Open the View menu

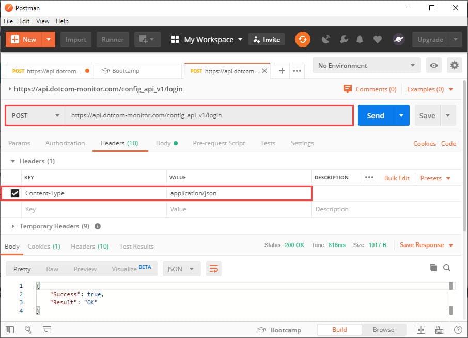pyautogui.click(x=42, y=21)
